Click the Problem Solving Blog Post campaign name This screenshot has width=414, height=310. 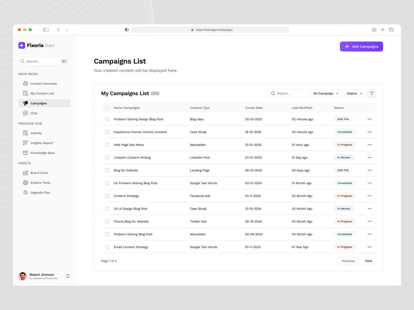133,234
